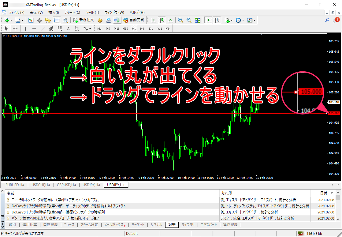Click the search magnifier icon
Viewport: 342px width, 237px height.
click(327, 20)
